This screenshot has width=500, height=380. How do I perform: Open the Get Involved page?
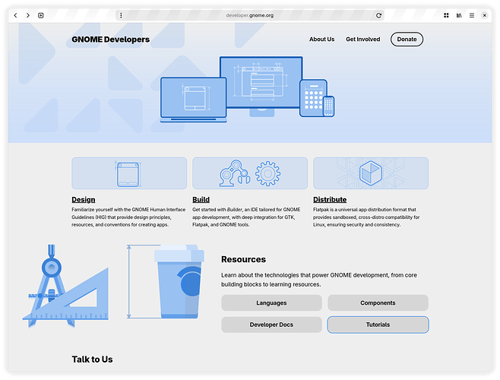[x=363, y=40]
